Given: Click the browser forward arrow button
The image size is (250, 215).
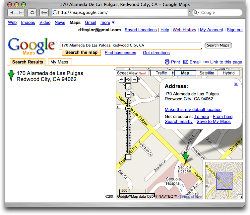Looking at the screenshot, I should (20, 13).
